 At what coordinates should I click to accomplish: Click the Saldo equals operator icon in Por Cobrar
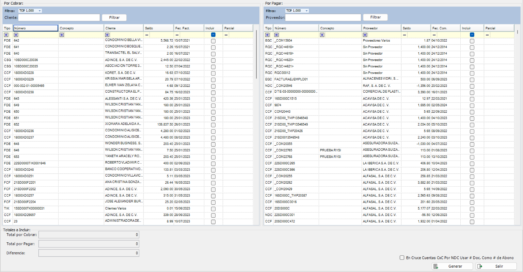click(x=147, y=35)
